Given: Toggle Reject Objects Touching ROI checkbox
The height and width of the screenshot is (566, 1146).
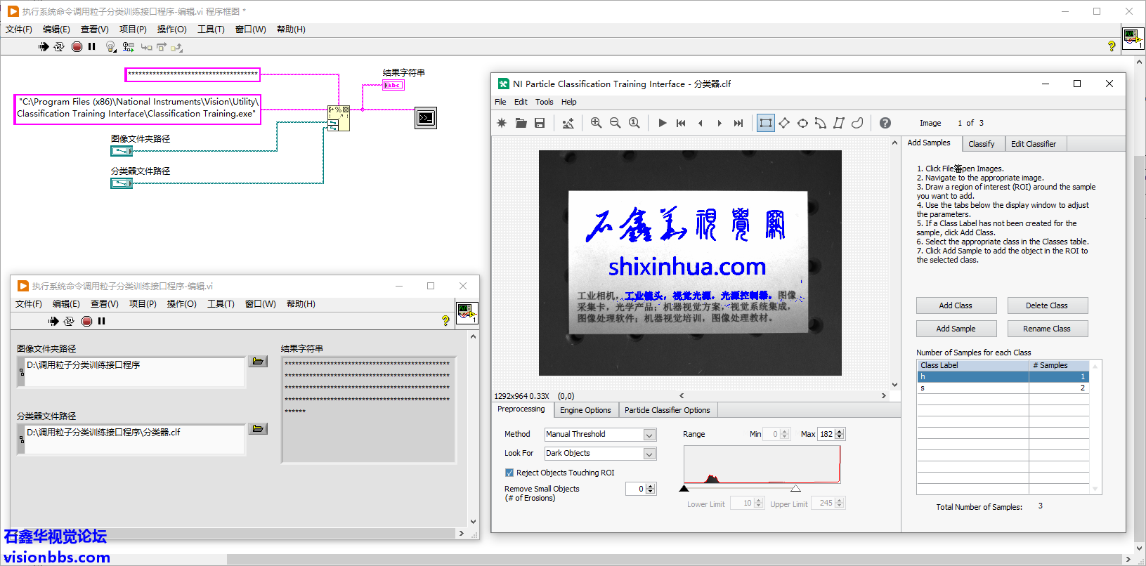Looking at the screenshot, I should (509, 473).
